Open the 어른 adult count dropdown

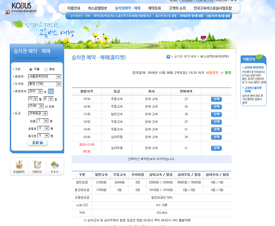tap(42, 121)
